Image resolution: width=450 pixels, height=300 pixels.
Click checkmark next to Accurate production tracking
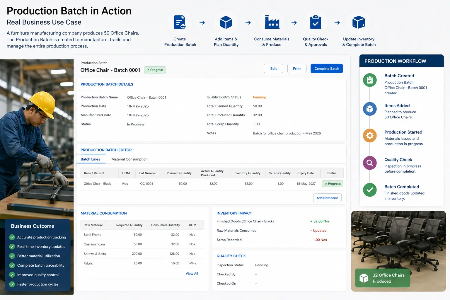[12, 237]
